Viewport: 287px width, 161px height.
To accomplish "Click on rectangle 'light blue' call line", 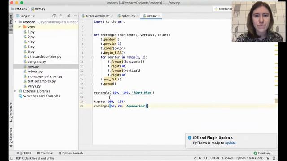I will coord(124,93).
